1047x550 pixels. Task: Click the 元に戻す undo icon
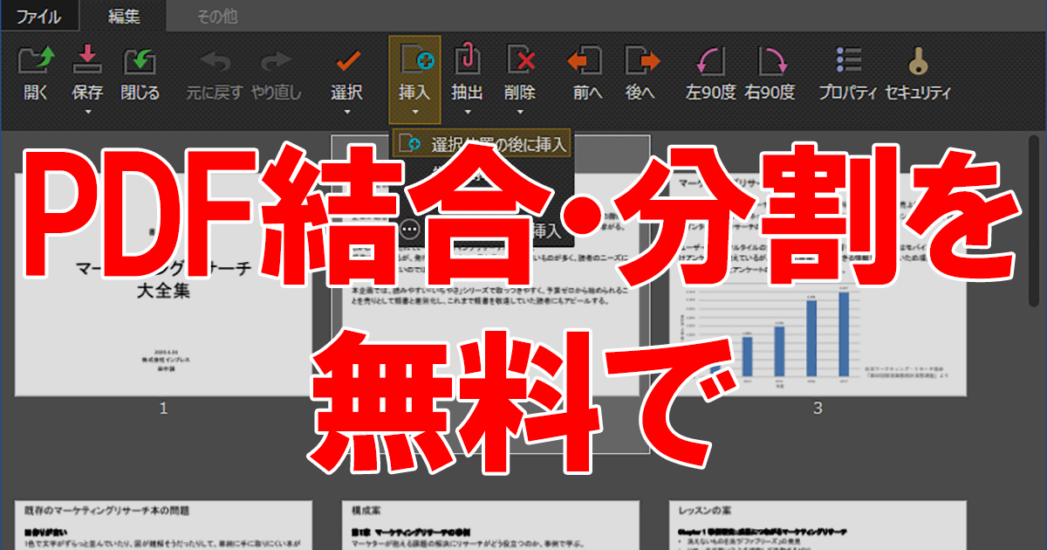pos(214,60)
